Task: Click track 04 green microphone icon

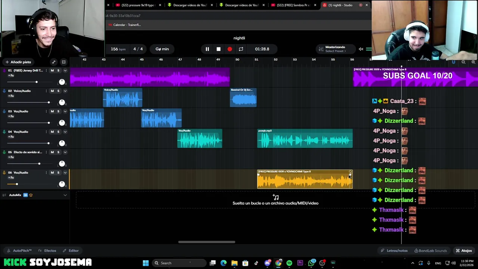Action: (4, 132)
